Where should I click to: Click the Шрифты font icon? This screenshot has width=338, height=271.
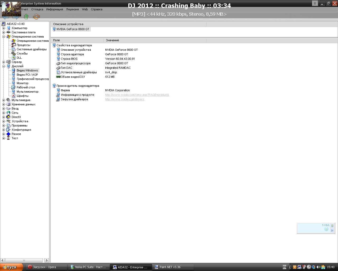coord(13,96)
